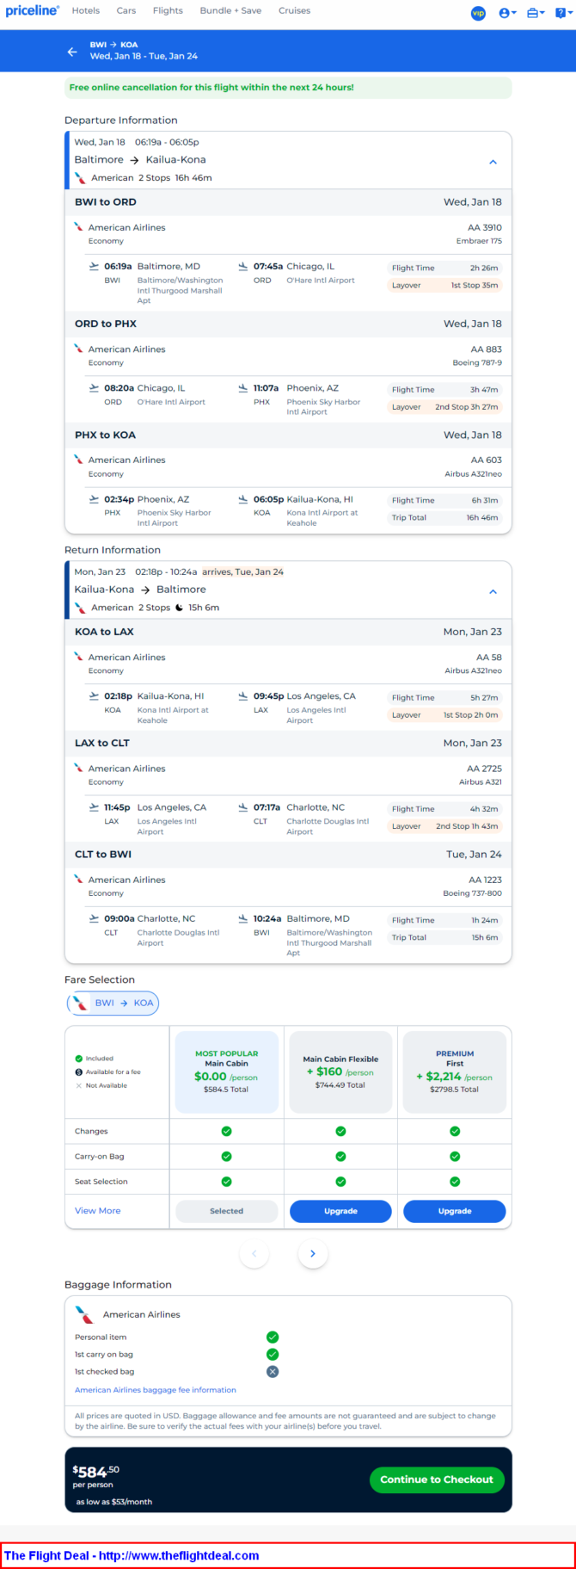Collapse the departure flight details chevron
Viewport: 576px width, 1569px height.
click(x=493, y=162)
